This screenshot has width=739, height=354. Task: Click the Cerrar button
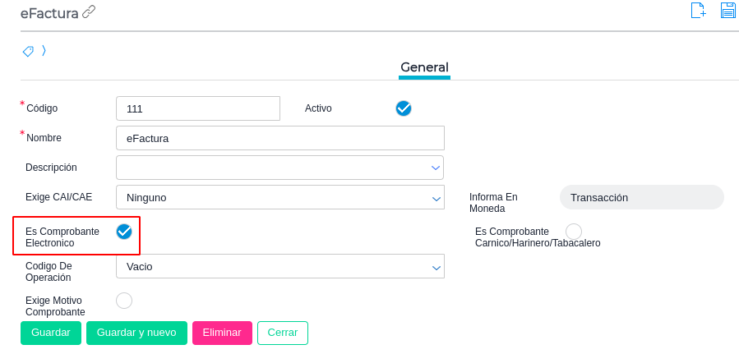tap(283, 333)
